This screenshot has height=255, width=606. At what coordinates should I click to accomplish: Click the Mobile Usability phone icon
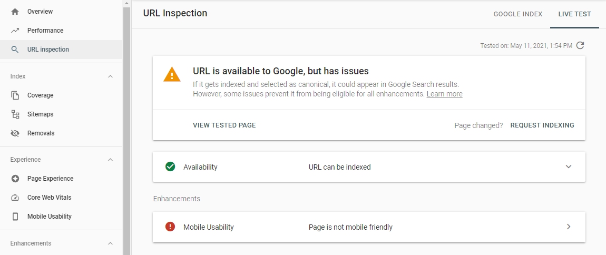click(15, 217)
